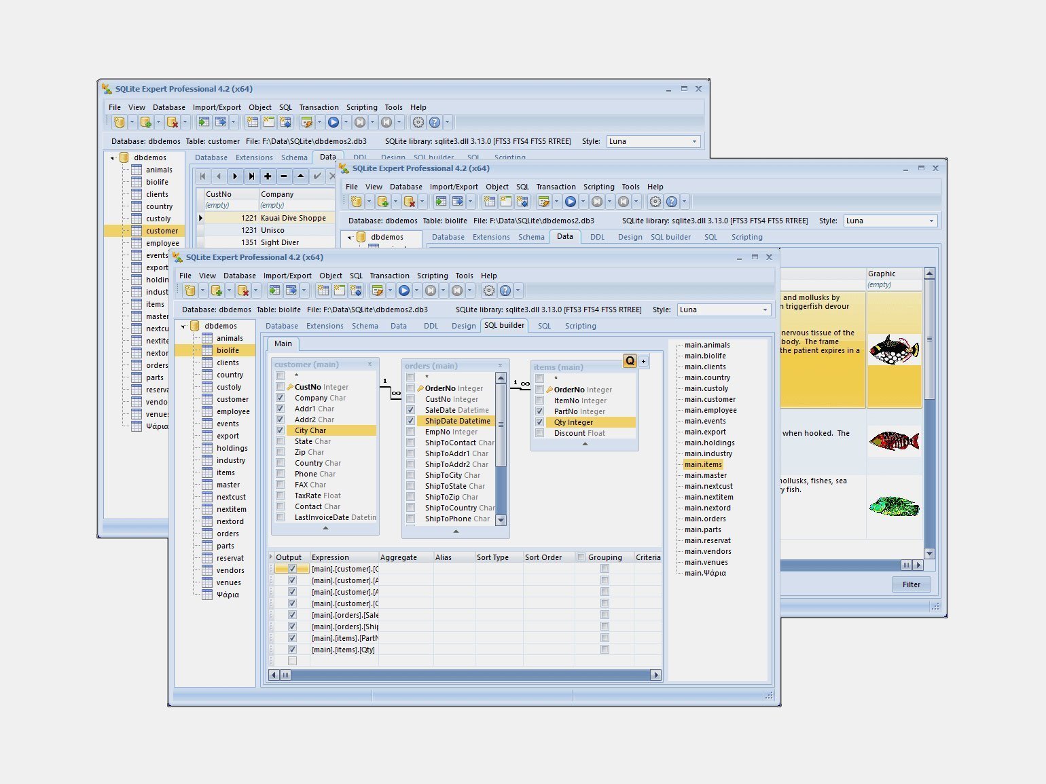Select the vendors table in the front window tree
This screenshot has height=784, width=1046.
coord(230,570)
